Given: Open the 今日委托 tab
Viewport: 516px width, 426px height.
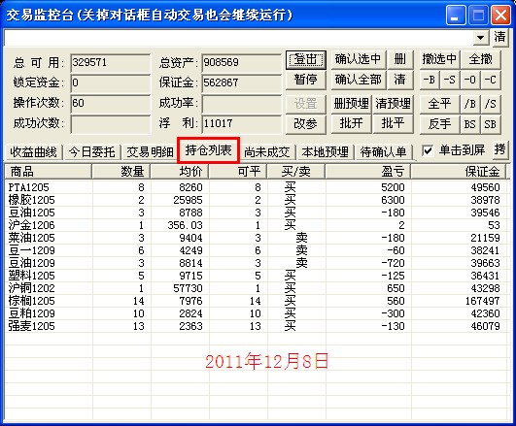Looking at the screenshot, I should (x=91, y=152).
